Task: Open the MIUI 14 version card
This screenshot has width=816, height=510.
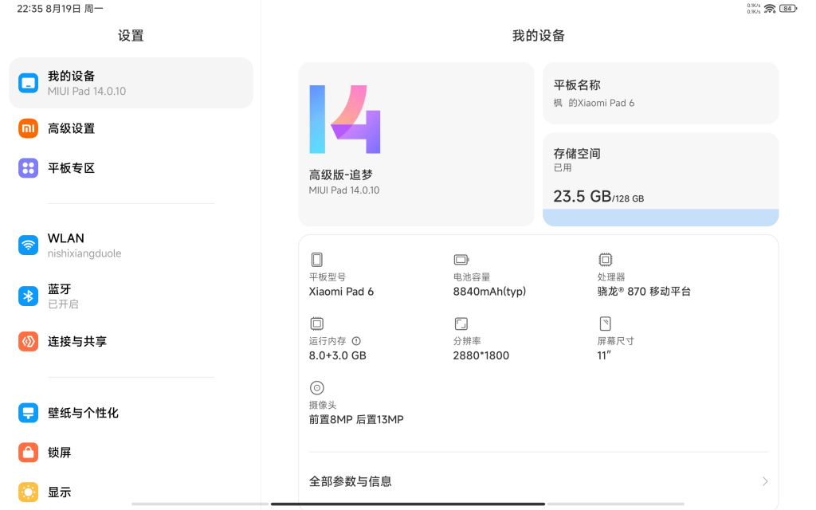Action: click(x=416, y=144)
